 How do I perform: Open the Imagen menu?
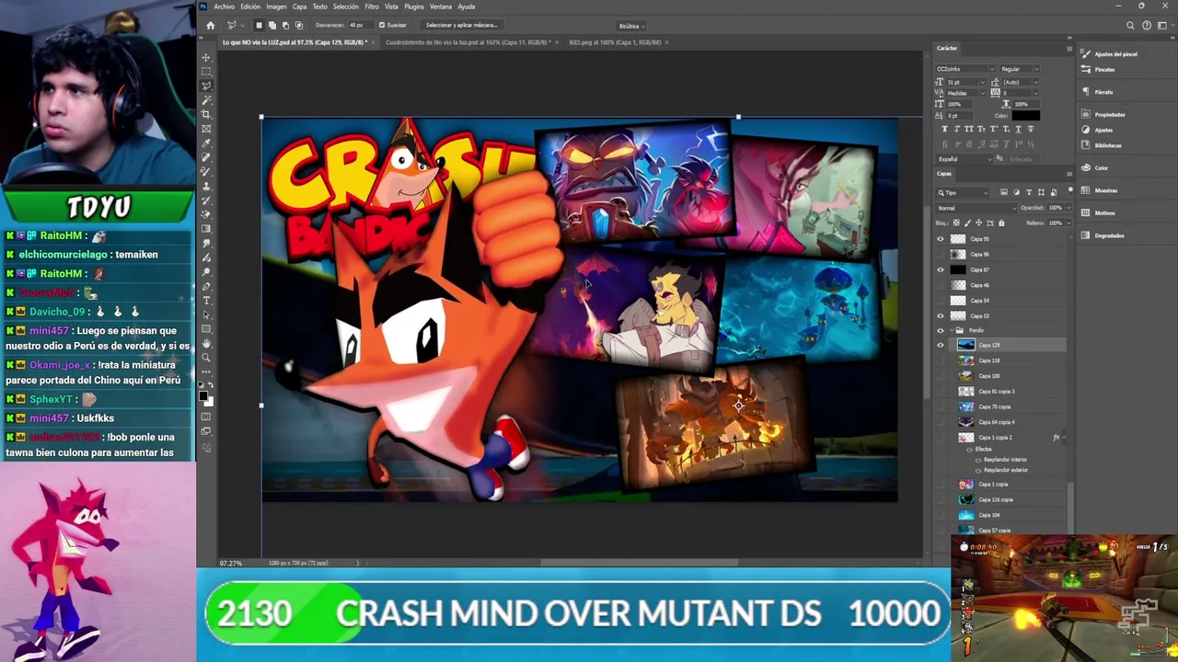(x=276, y=6)
